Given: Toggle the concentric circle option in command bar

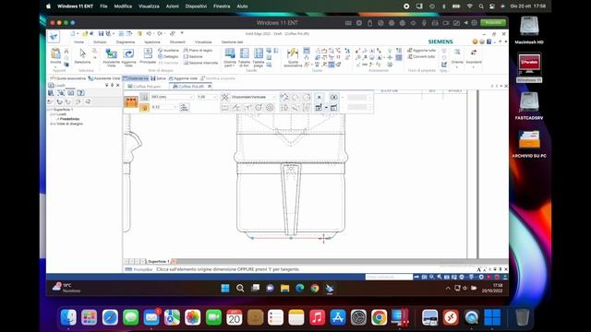Looking at the screenshot, I should point(270,108).
